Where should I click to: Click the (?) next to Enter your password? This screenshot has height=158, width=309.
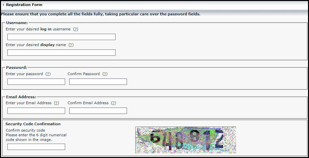(48, 74)
